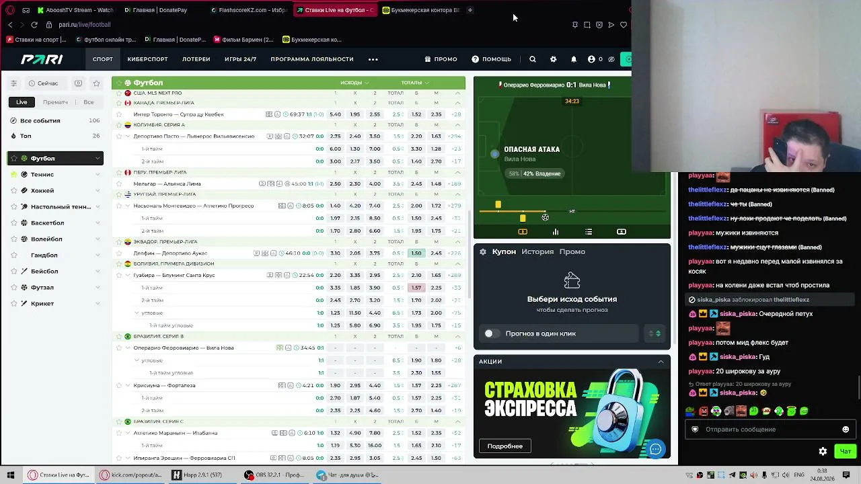Select odds 5.40 for Интер Торонто win
This screenshot has height=484, width=861.
click(x=335, y=114)
